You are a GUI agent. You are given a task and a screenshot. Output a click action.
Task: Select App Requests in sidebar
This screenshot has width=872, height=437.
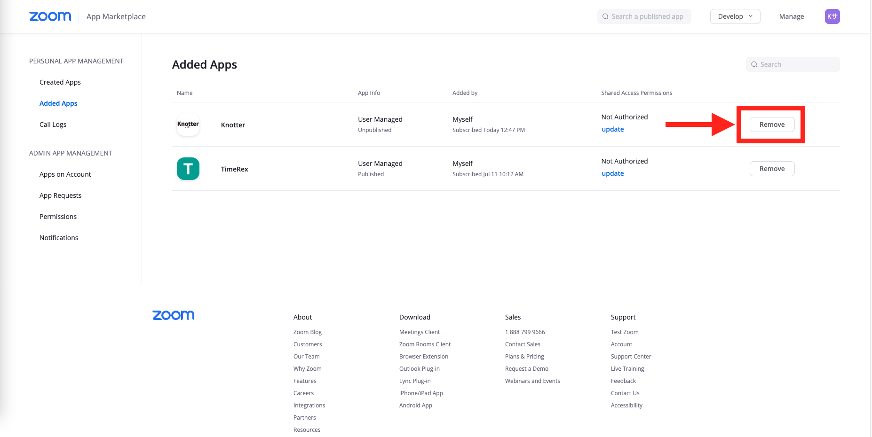coord(60,195)
